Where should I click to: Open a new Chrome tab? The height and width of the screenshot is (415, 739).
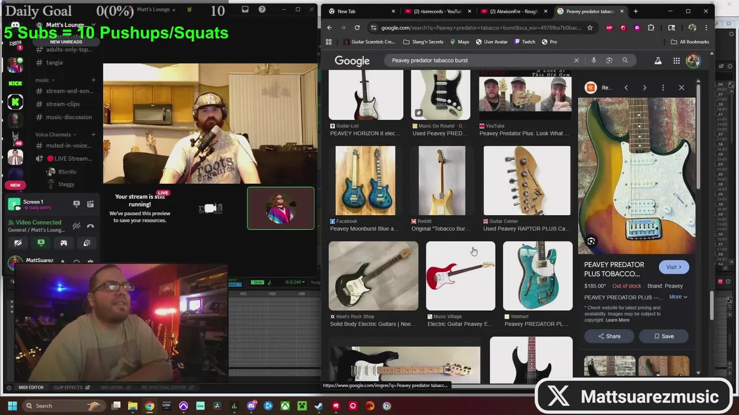pos(636,11)
